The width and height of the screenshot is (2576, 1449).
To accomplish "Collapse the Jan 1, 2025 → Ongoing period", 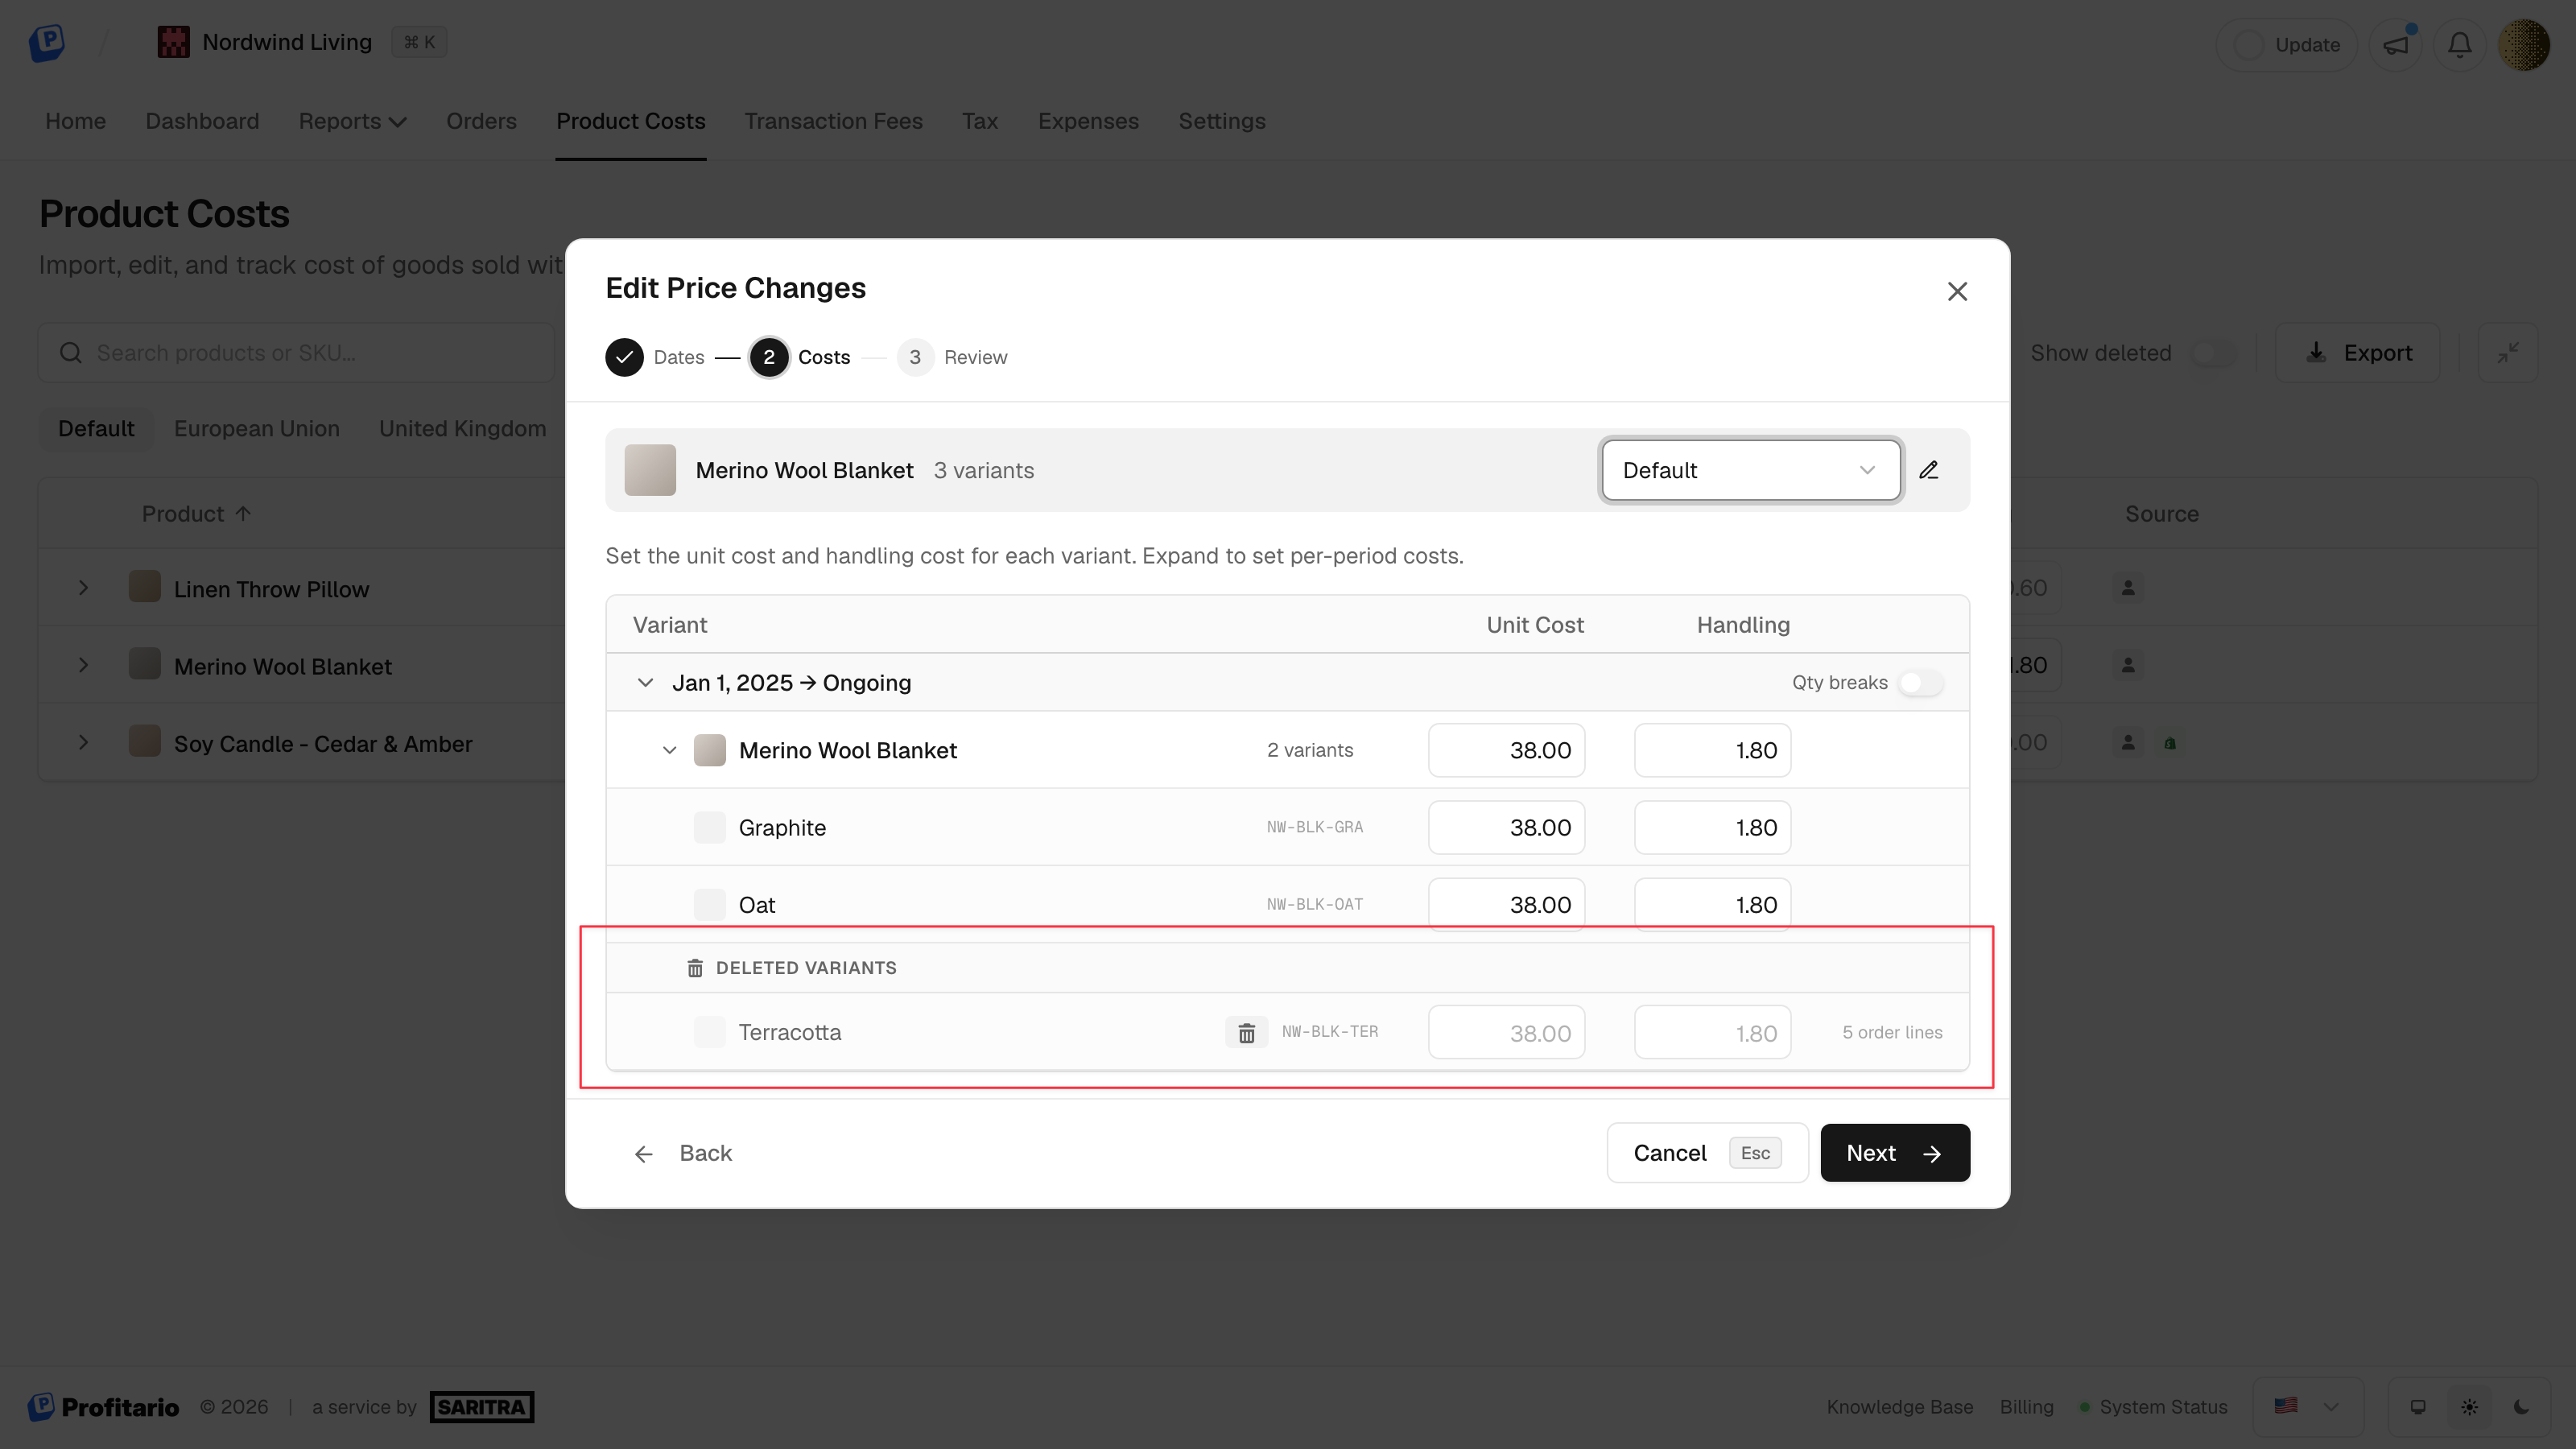I will (645, 683).
